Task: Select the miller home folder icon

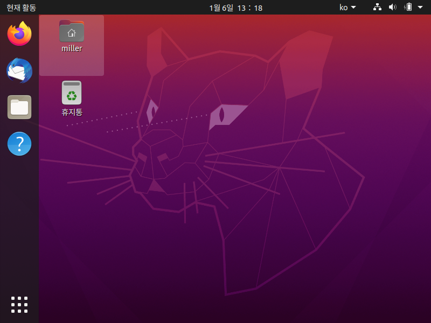Action: click(72, 31)
